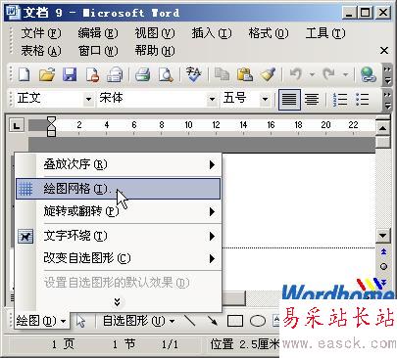The width and height of the screenshot is (397, 358).
Task: Close the document with menu bar X
Action: [384, 51]
